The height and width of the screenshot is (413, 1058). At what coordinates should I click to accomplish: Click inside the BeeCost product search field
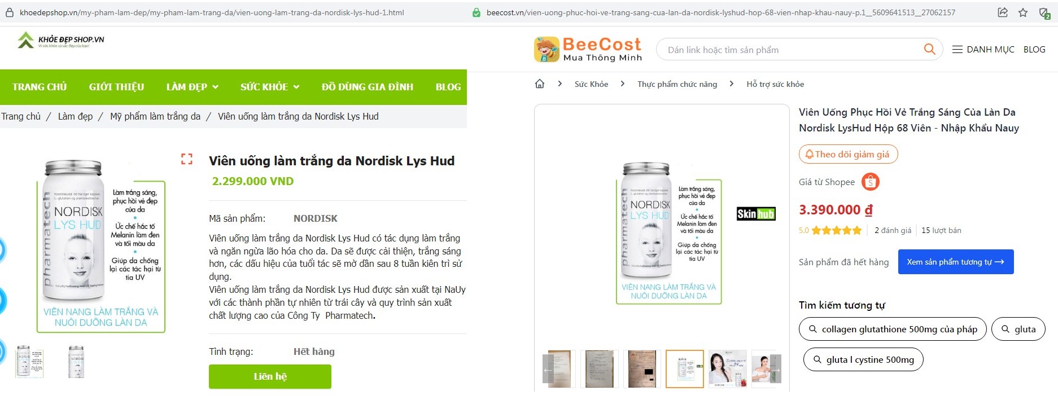[x=790, y=50]
